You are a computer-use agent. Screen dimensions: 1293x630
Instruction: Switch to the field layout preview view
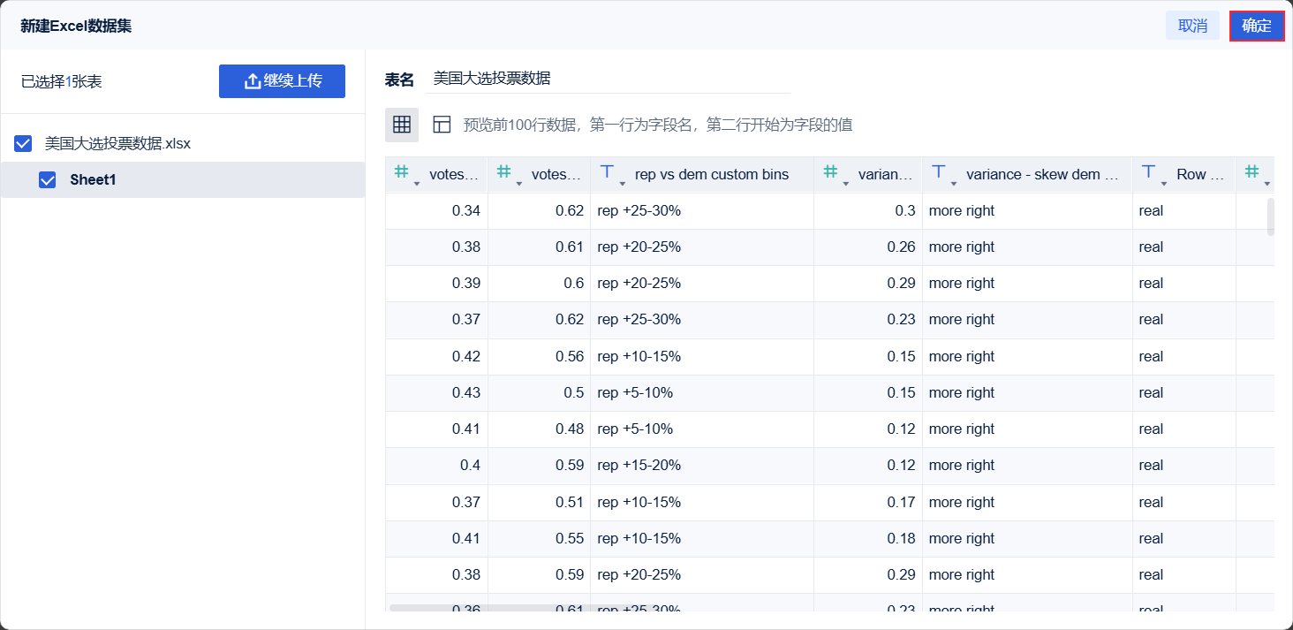tap(442, 125)
